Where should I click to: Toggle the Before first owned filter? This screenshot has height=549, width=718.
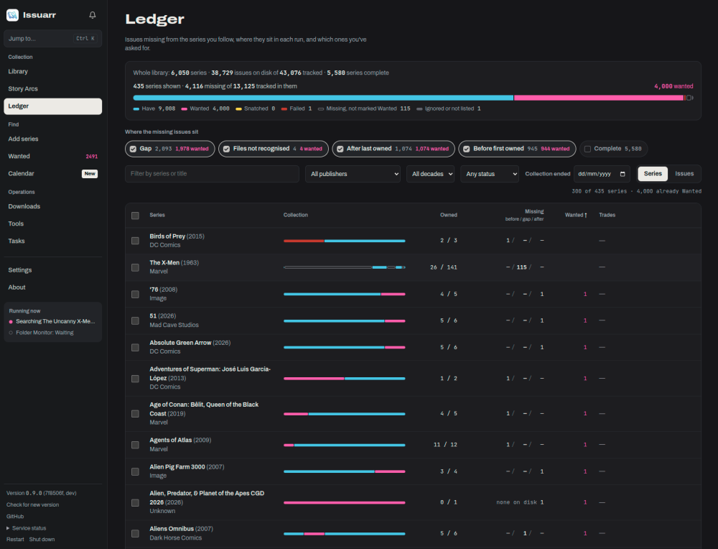(x=517, y=149)
